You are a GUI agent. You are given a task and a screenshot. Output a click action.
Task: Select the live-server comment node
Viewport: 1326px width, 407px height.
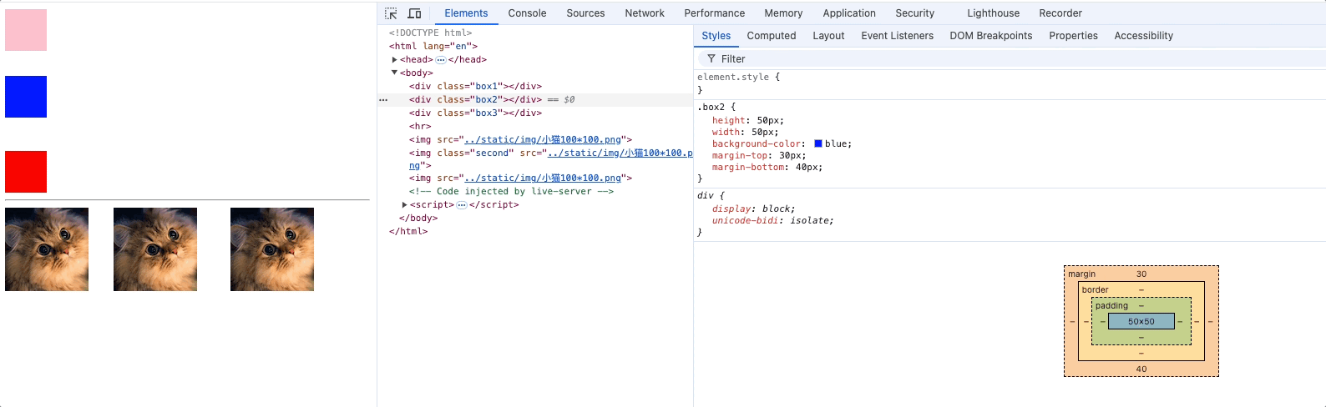511,192
